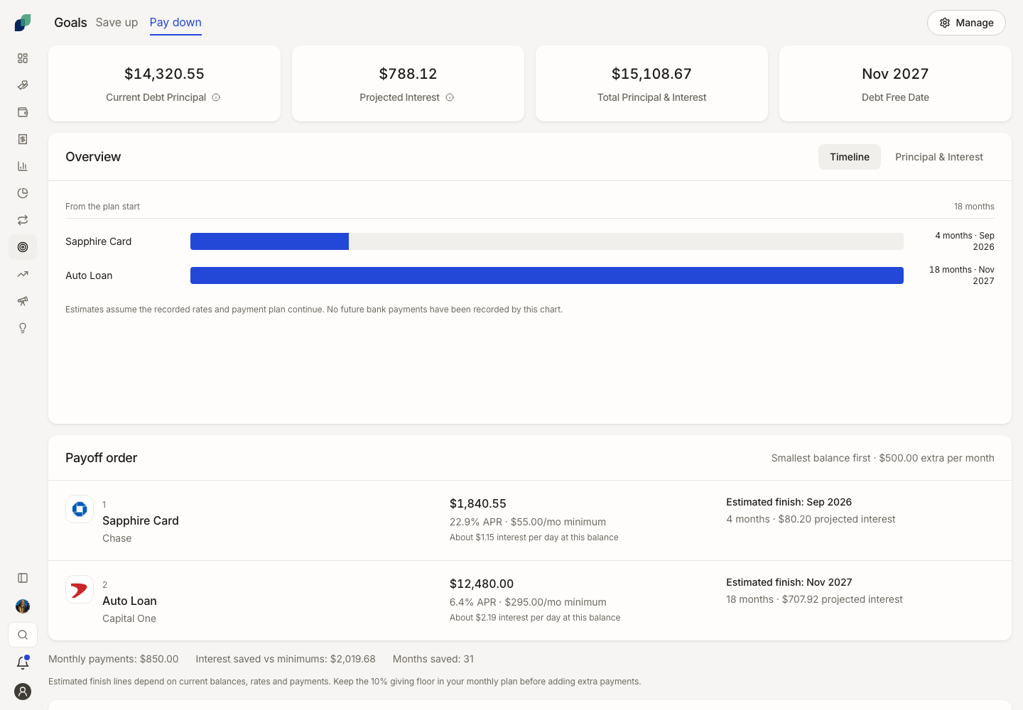Viewport: 1023px width, 710px height.
Task: Click 'Interest saved vs minimums' summary
Action: pos(286,659)
